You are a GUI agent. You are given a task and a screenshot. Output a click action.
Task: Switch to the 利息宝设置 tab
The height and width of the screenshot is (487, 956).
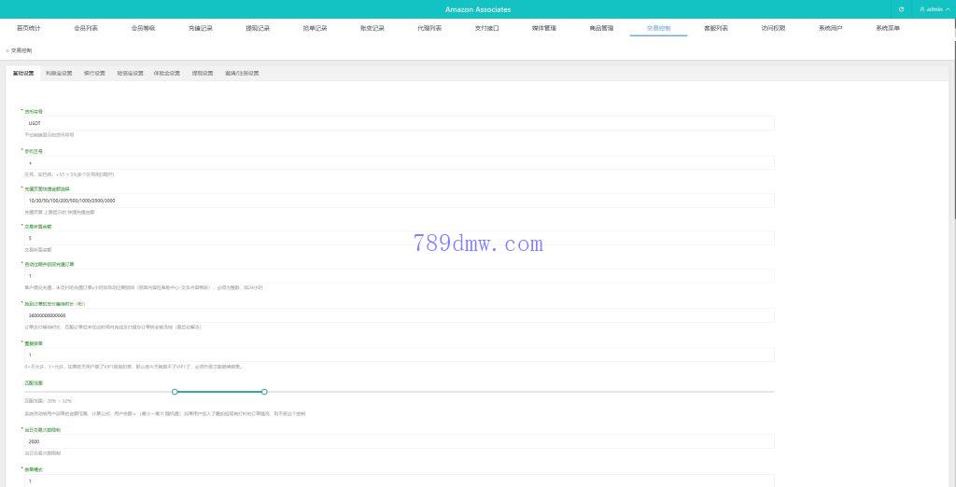coord(59,73)
